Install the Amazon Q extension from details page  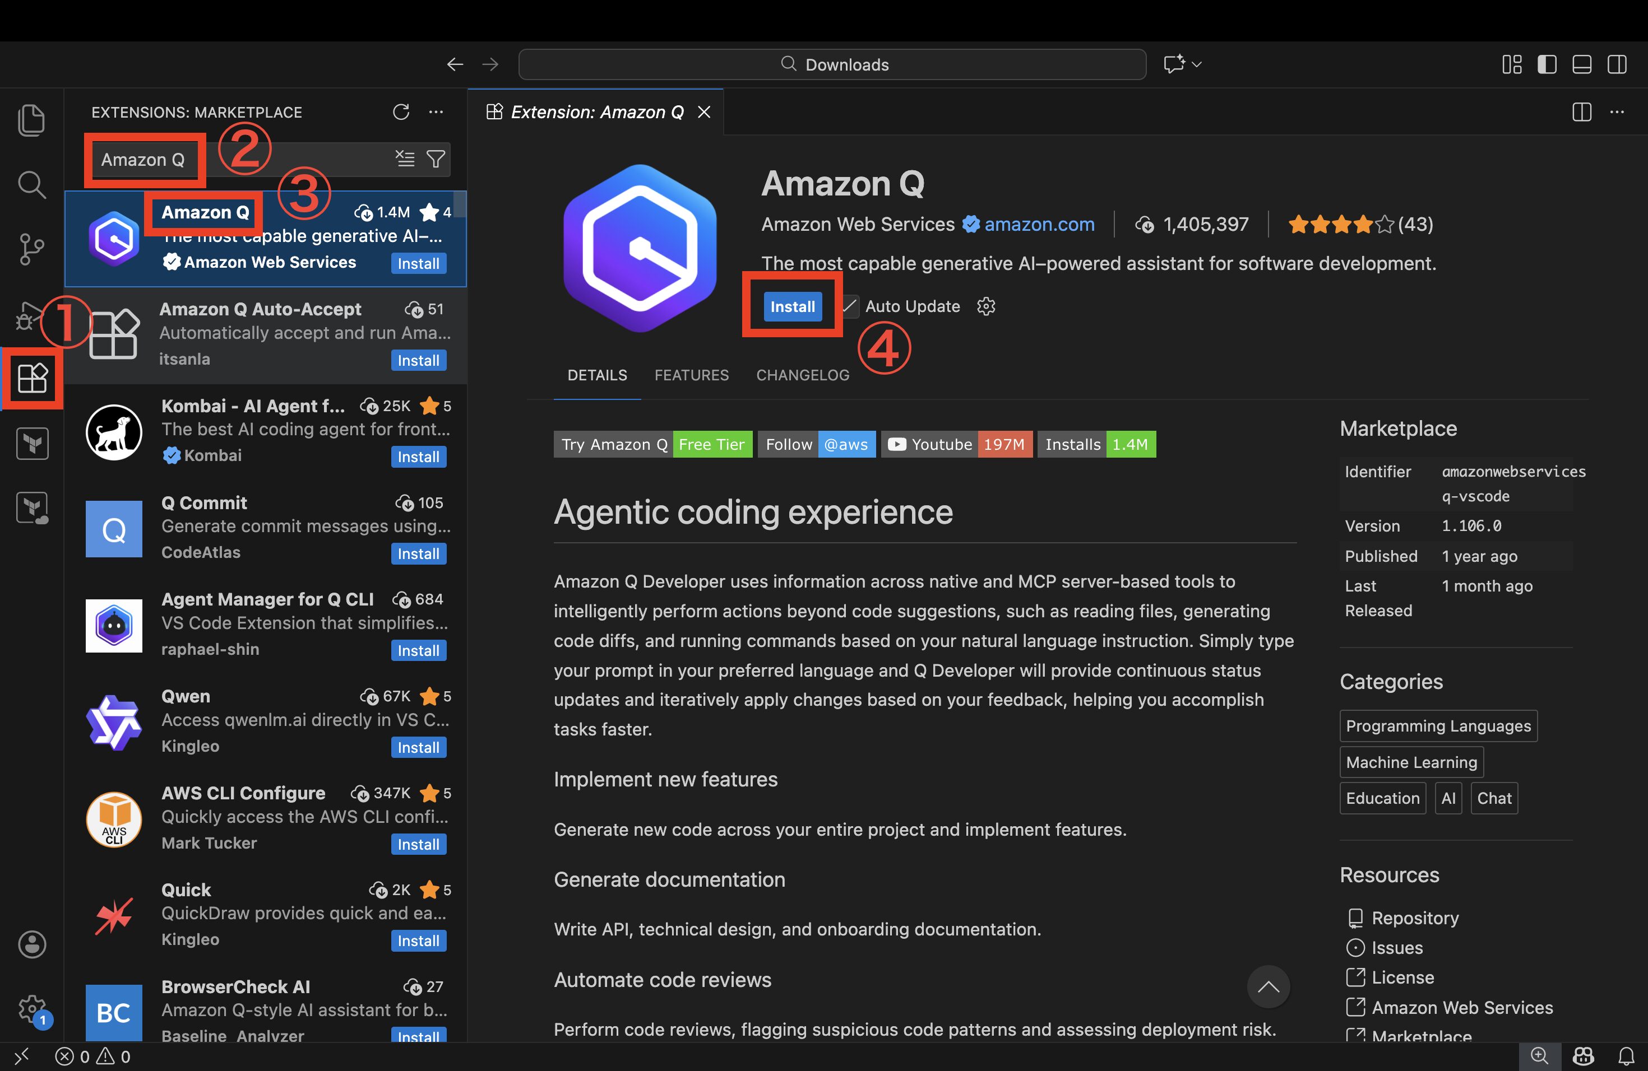[792, 306]
